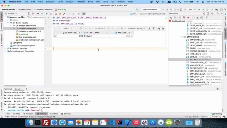This screenshot has width=227, height=128.
Task: Collapse EMPLOYEES table node
Action: coord(182,37)
